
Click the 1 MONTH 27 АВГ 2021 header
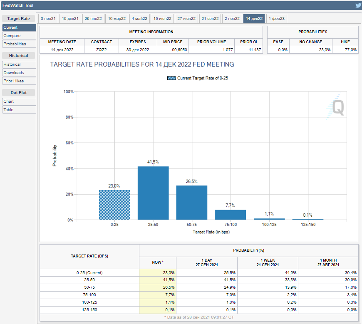pos(328,262)
